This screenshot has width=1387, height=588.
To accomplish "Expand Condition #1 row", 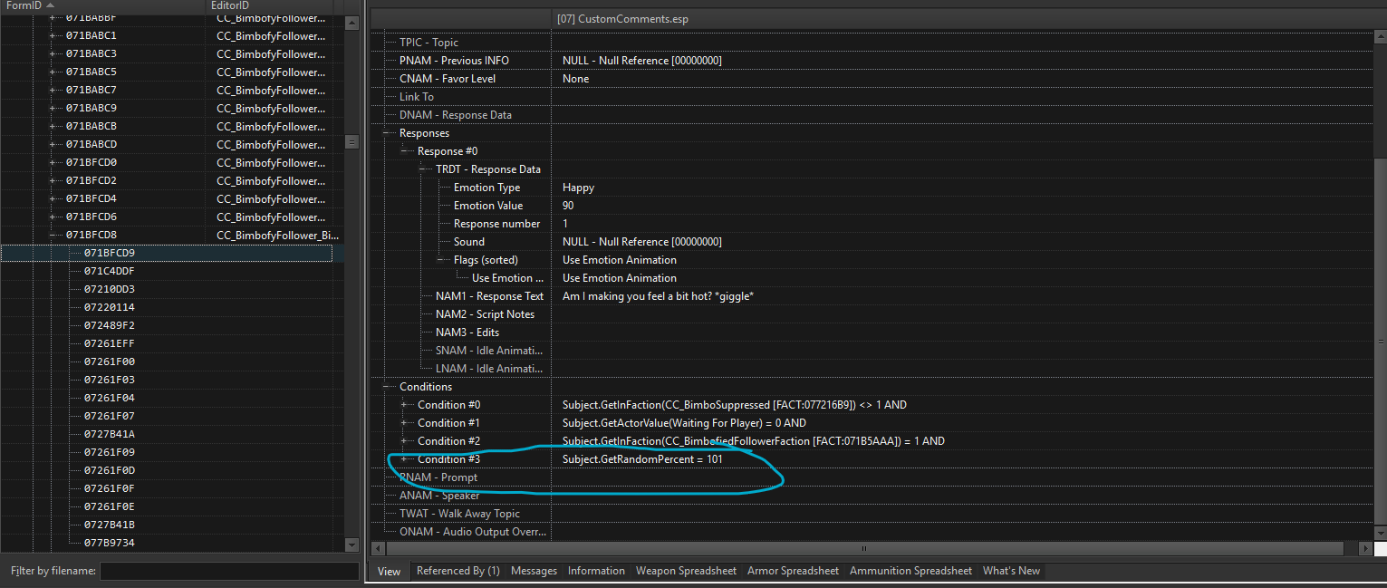I will tap(404, 423).
